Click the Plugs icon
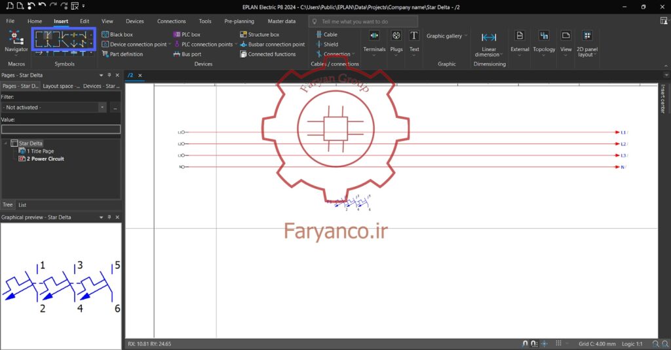Screen dimensions: 671x350 point(396,36)
